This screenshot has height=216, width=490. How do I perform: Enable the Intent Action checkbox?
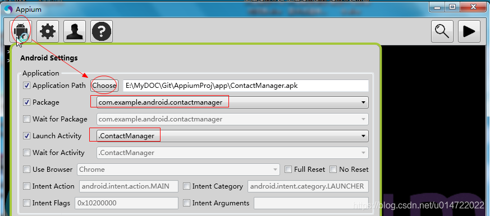coord(27,186)
